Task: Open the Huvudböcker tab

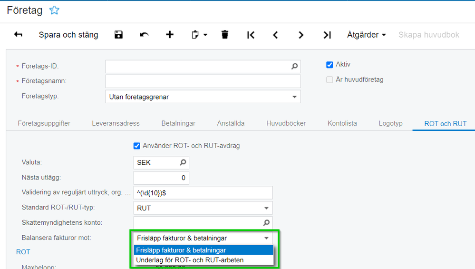Action: pos(286,123)
